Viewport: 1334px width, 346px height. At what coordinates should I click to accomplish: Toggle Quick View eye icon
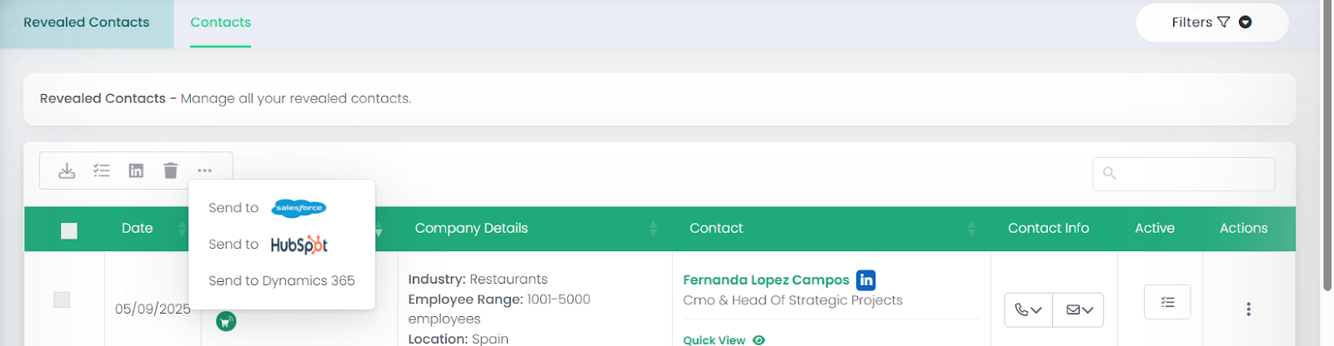pos(759,340)
